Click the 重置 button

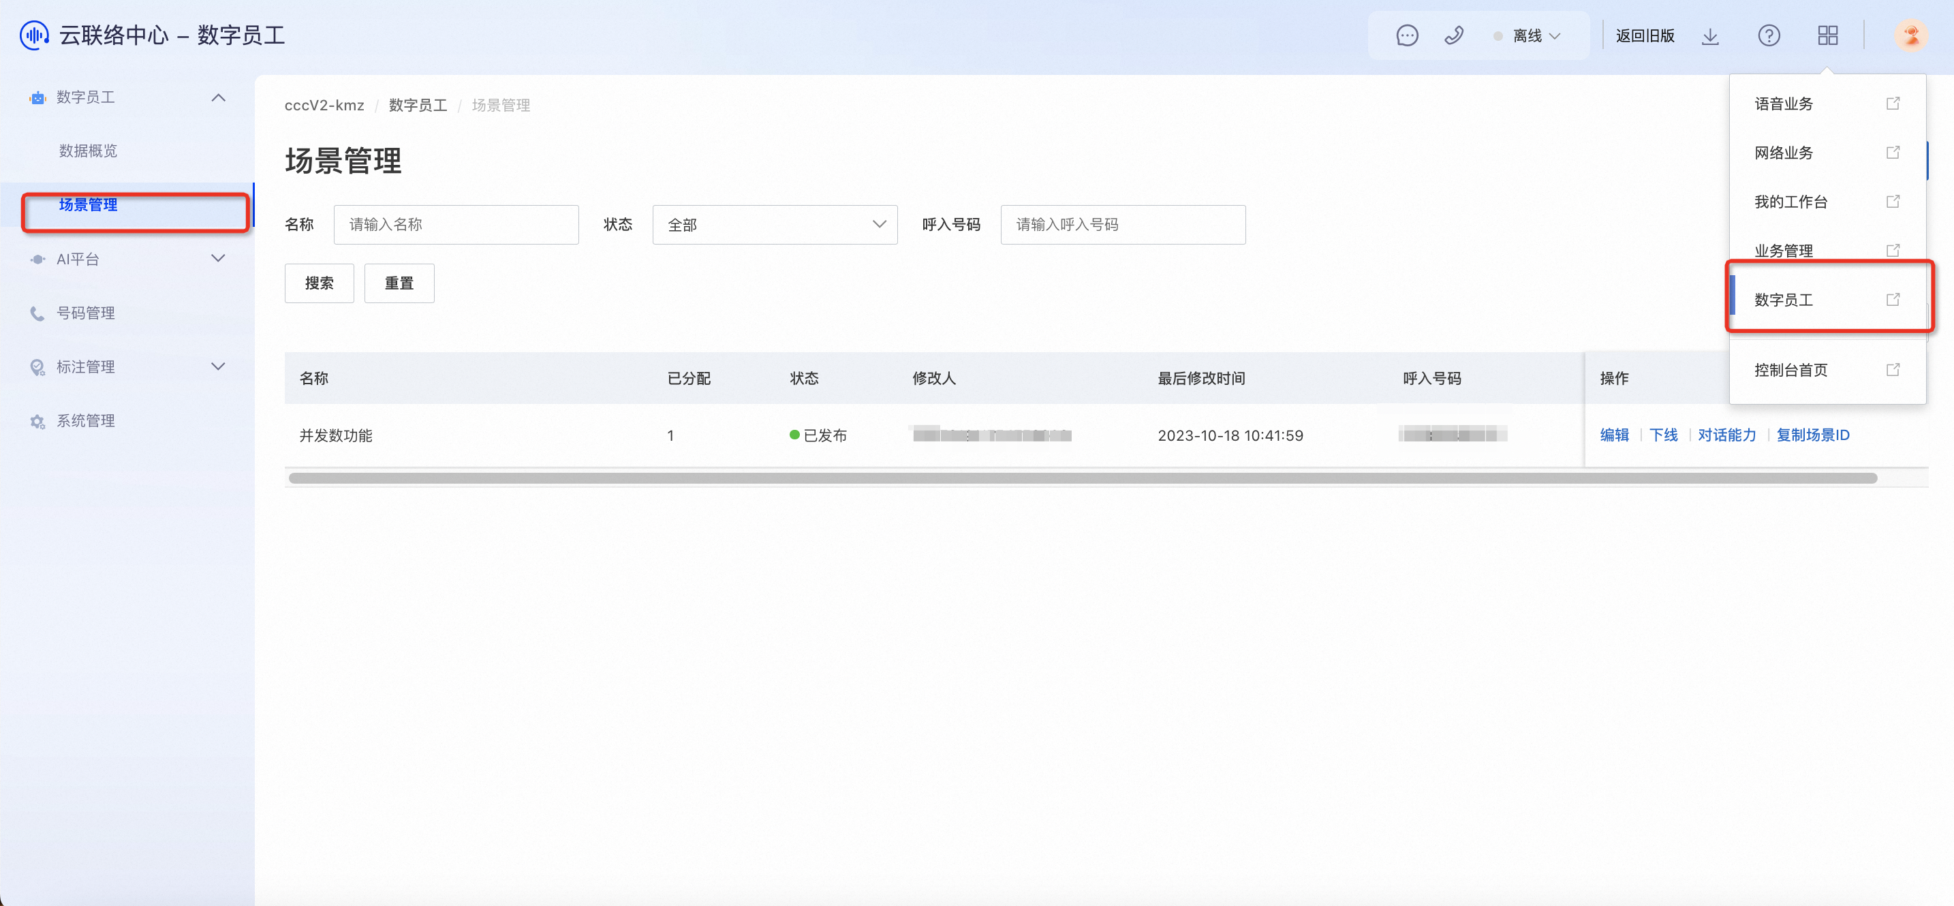[399, 283]
